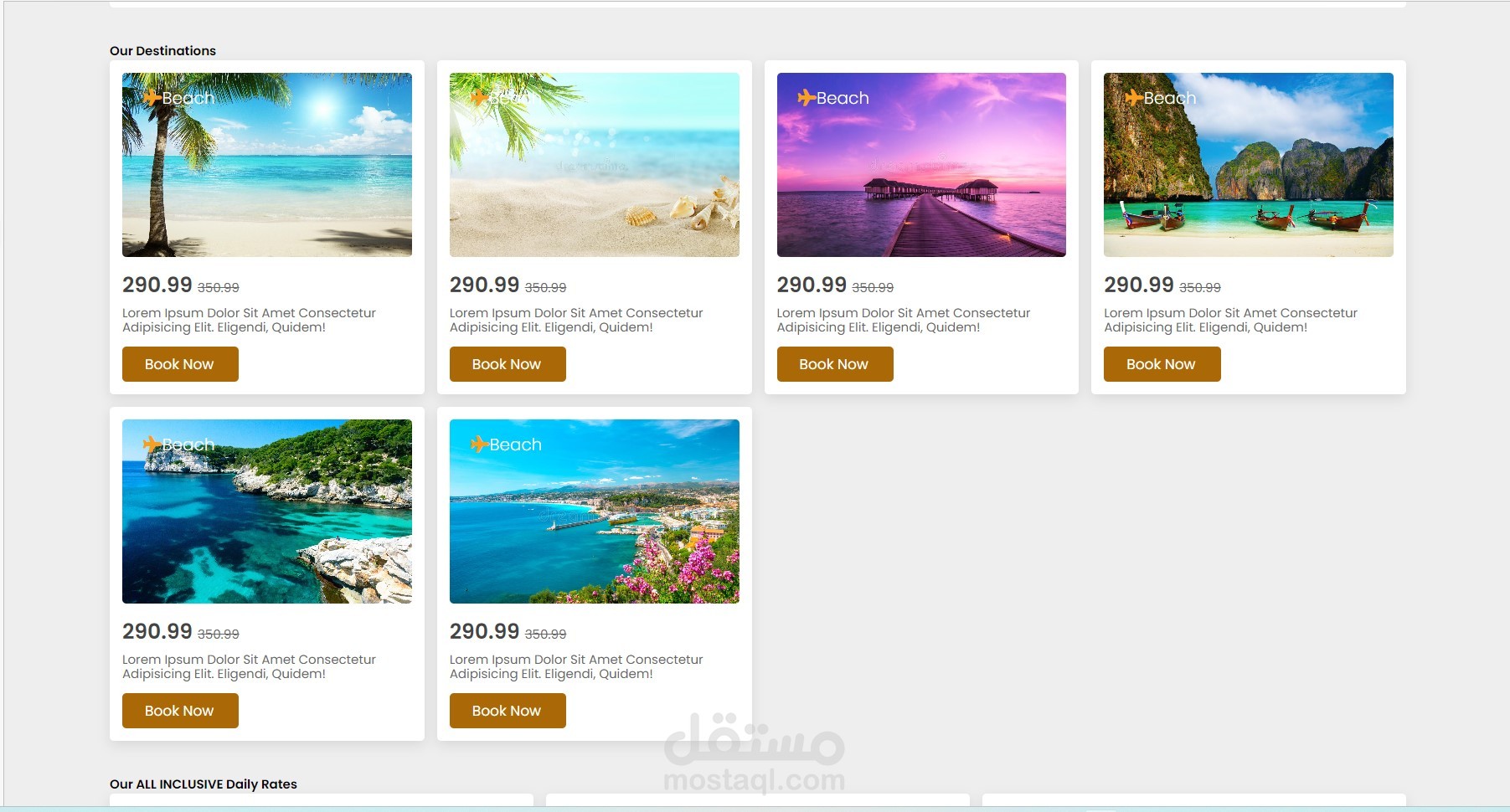Click the Beach label on coastal town card
1510x812 pixels.
pyautogui.click(x=515, y=445)
